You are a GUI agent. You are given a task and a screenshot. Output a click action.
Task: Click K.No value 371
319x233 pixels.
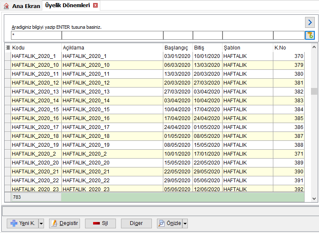[289, 154]
